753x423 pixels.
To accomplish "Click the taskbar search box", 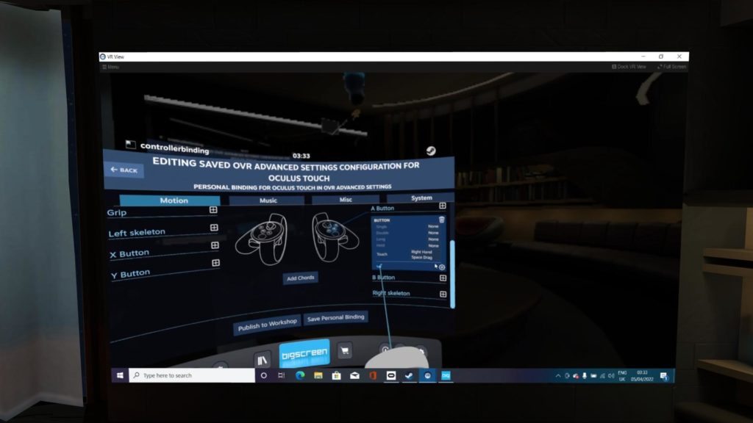I will [192, 375].
